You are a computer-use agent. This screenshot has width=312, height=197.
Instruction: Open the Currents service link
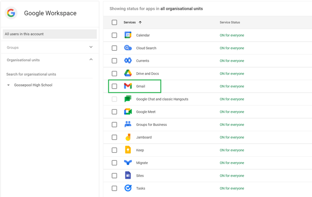tap(142, 61)
